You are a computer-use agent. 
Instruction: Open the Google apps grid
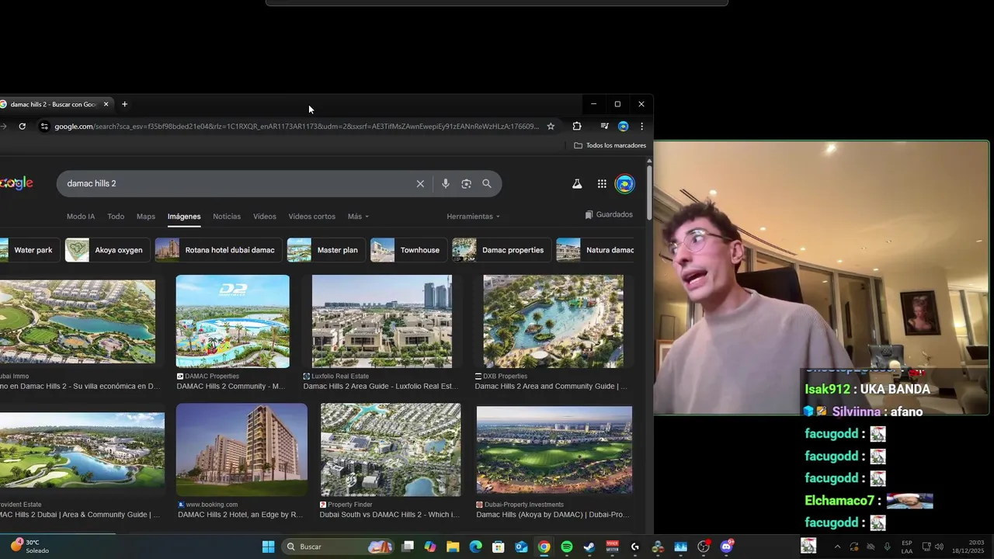[x=602, y=184]
